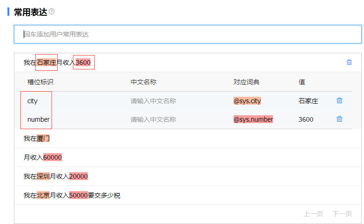
Task: Select the @sys.city dictionary tag
Action: (247, 101)
